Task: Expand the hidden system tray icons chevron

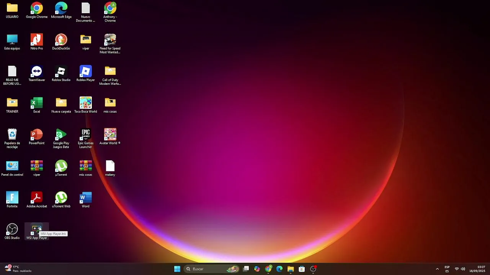Action: click(437, 269)
